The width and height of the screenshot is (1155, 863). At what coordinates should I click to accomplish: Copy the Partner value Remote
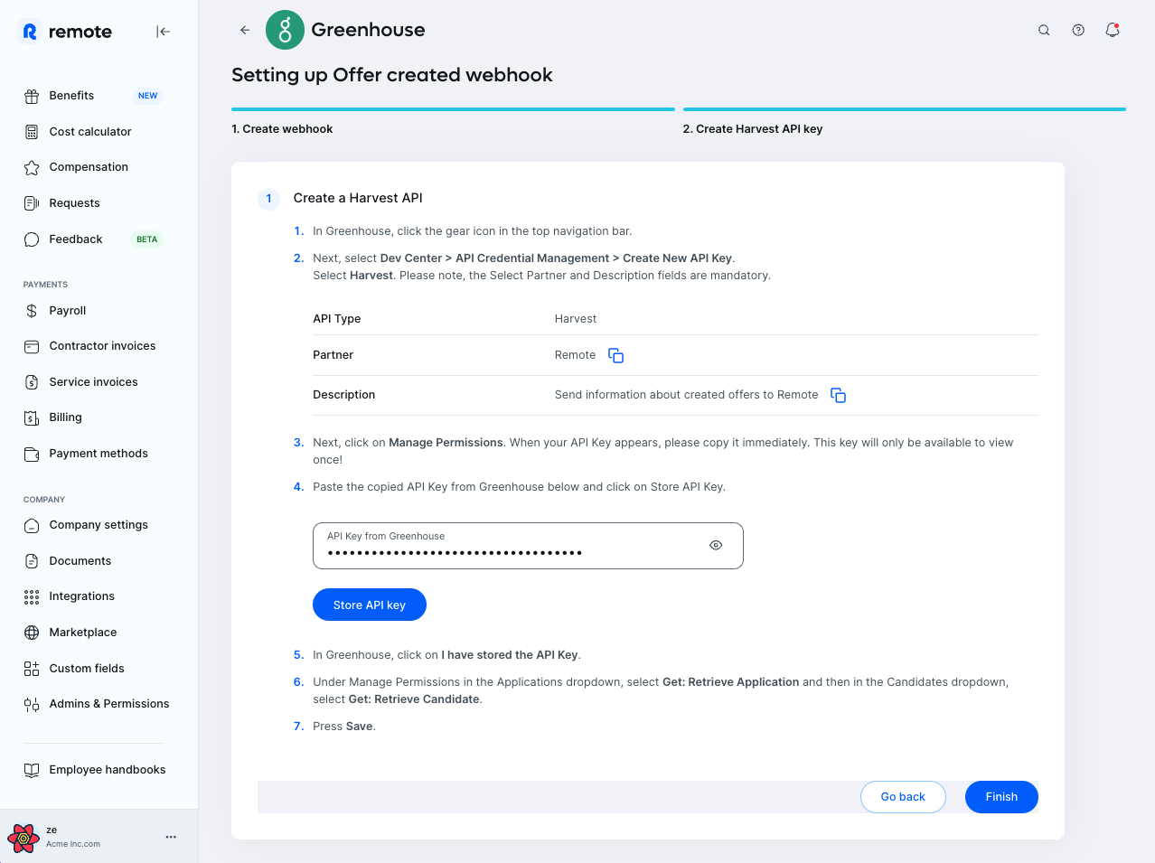(615, 355)
